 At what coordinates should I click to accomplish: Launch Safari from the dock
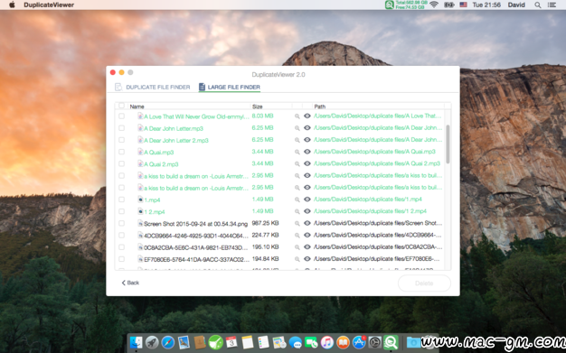pyautogui.click(x=168, y=342)
